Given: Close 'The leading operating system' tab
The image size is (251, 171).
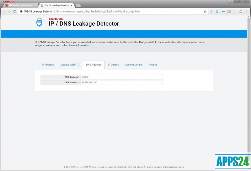Looking at the screenshot, I should (36, 5).
